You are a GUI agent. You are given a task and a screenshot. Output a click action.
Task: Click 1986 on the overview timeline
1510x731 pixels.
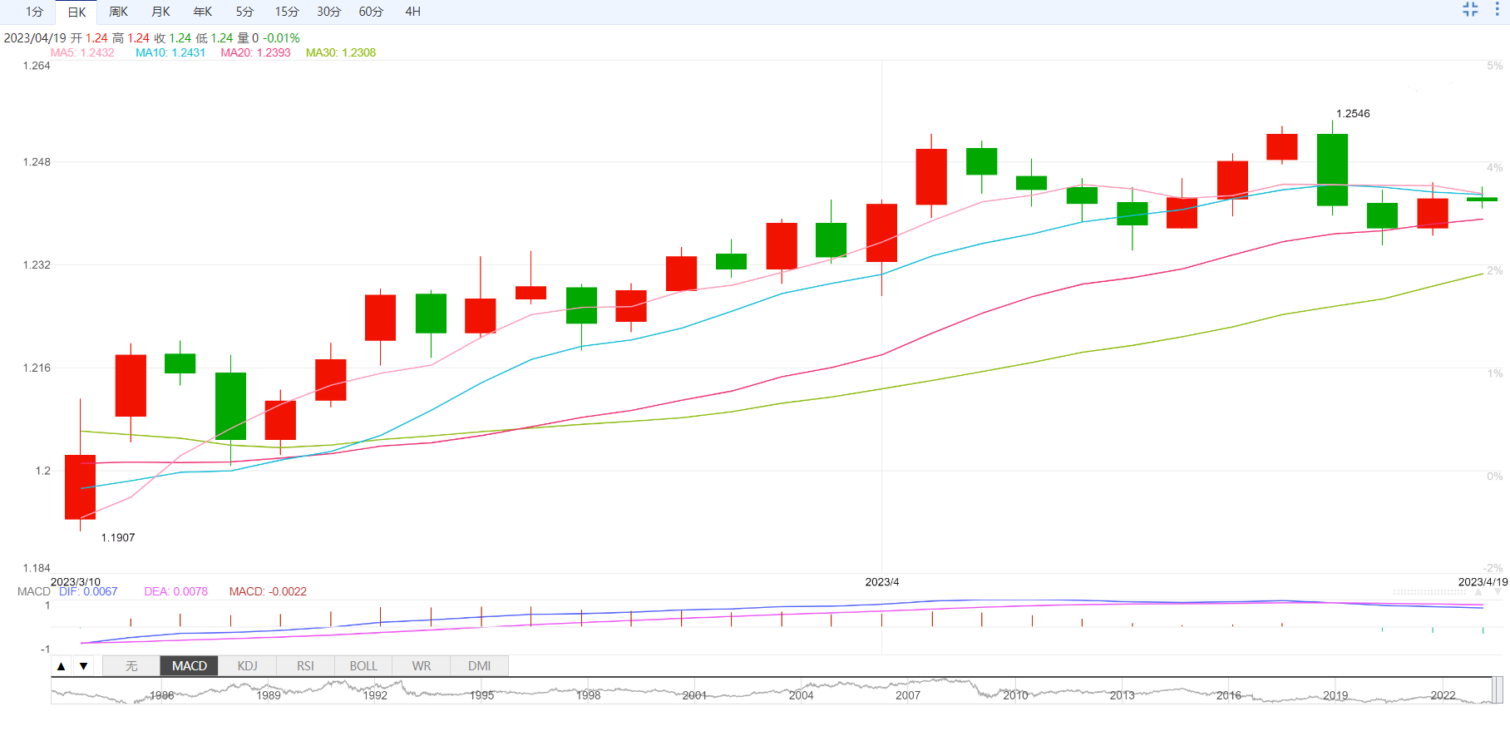162,695
